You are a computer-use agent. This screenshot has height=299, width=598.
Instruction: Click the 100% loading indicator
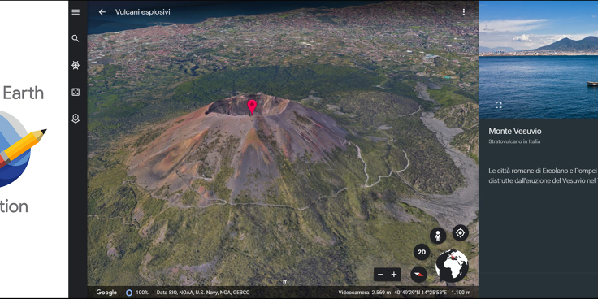point(137,292)
